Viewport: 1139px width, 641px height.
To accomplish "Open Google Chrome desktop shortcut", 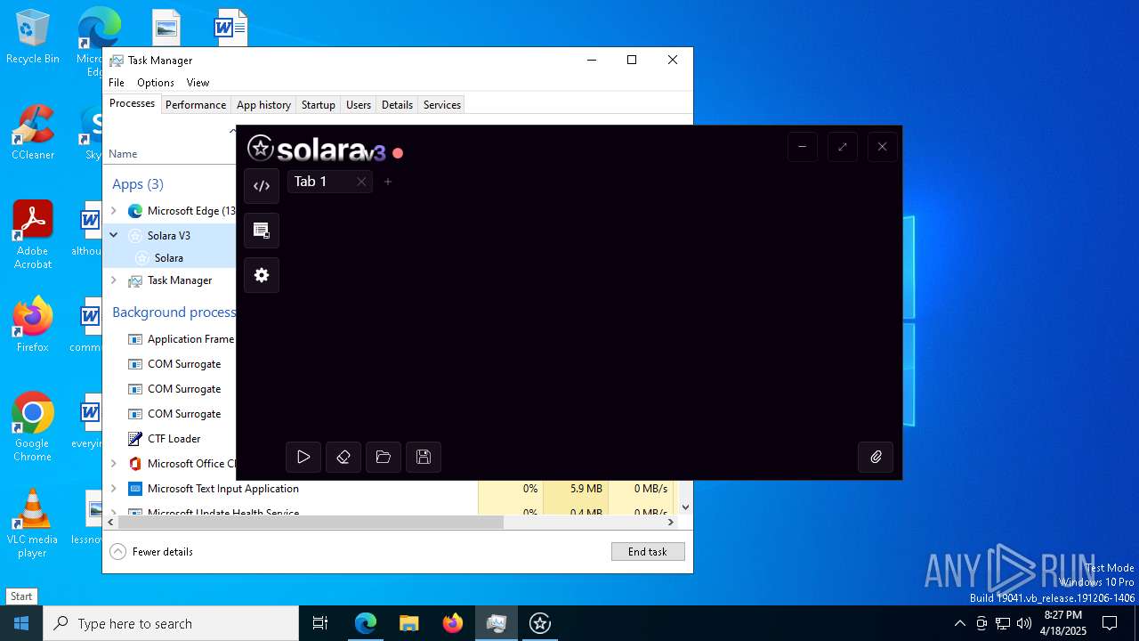I will tap(33, 427).
